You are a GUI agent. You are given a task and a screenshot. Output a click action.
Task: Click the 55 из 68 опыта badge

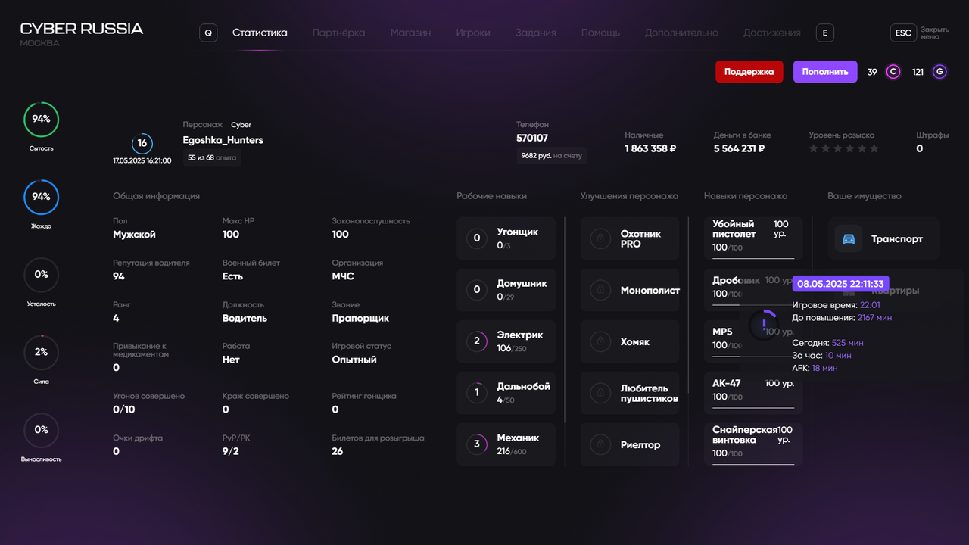tap(212, 157)
